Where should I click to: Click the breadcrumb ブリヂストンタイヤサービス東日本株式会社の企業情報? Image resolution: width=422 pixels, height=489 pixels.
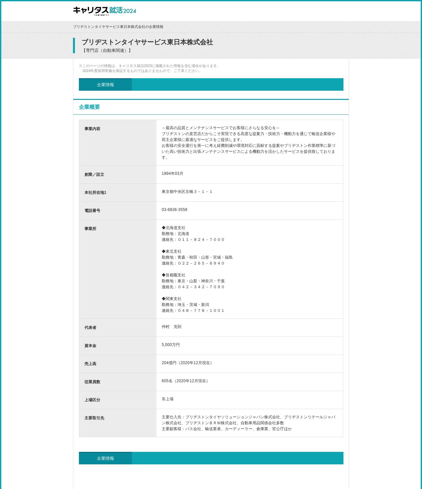click(x=118, y=27)
